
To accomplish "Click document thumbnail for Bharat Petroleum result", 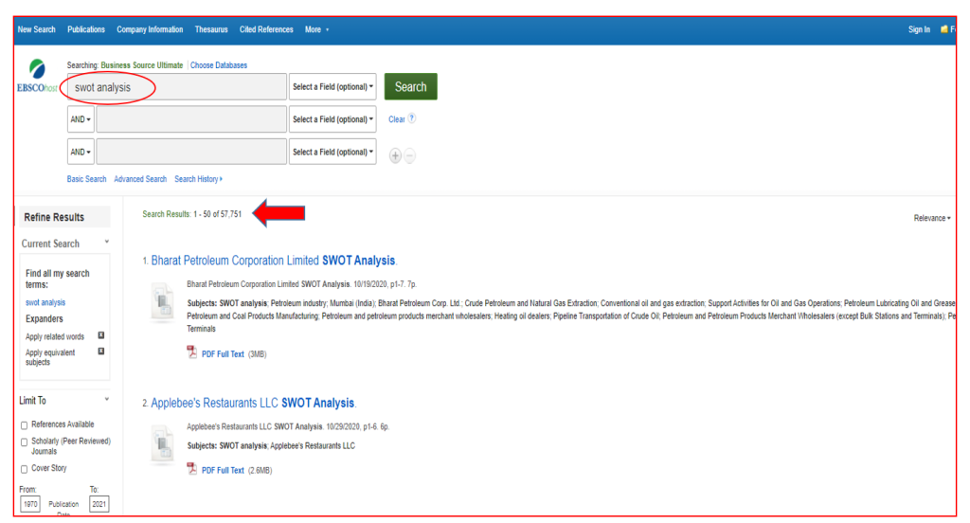I will [x=163, y=302].
